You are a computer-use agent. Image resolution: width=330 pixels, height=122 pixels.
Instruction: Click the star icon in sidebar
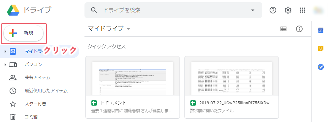(13, 104)
